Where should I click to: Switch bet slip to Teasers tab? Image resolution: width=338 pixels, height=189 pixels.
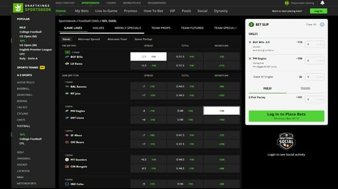tap(305, 88)
